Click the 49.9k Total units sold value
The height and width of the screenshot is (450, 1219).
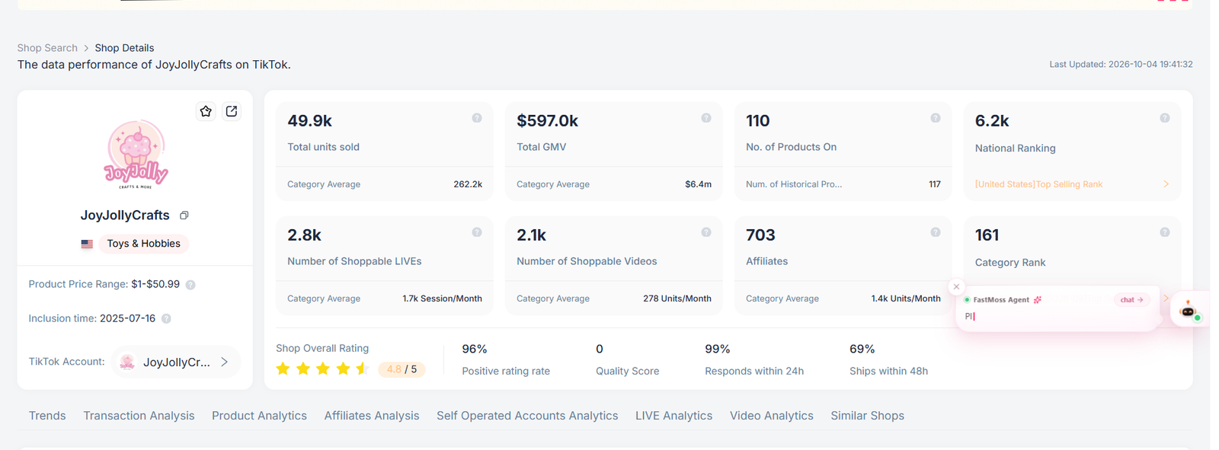309,121
